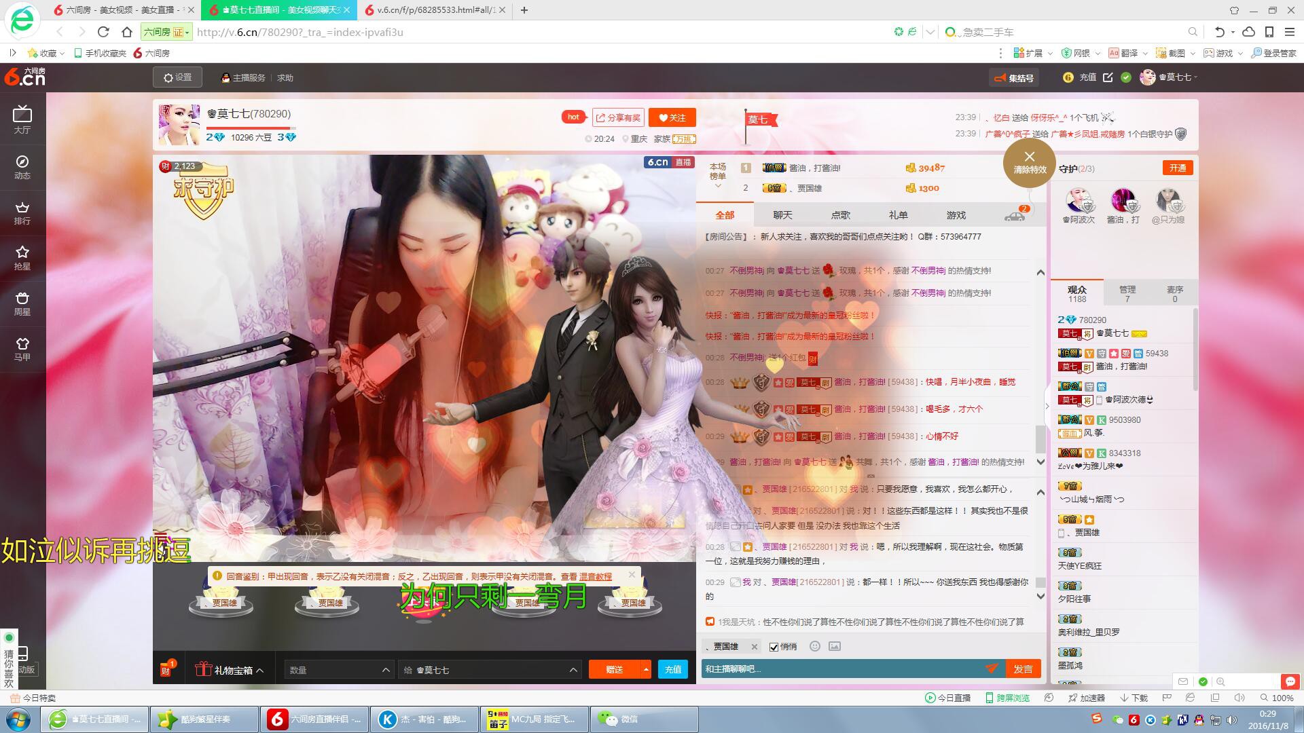Toggle 跨屏浏览 in status bar
The width and height of the screenshot is (1304, 733).
[1007, 698]
